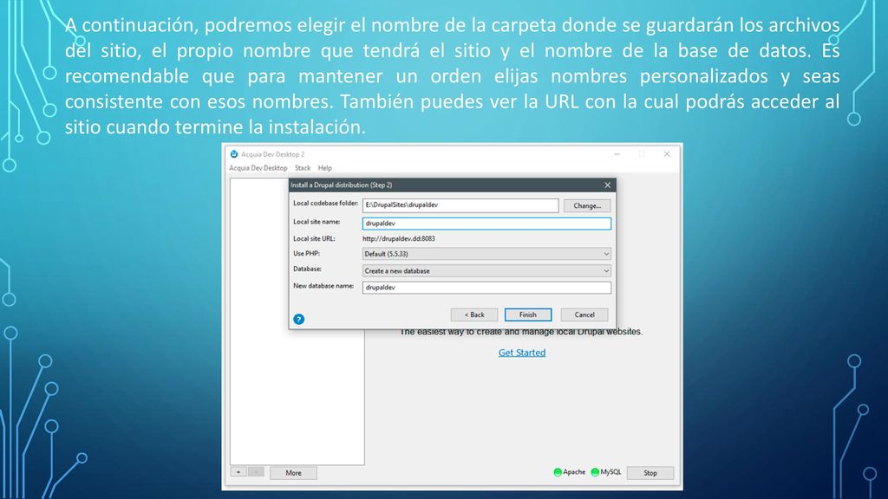Click the Apache green status indicator
Screen dimensions: 888x499
[x=558, y=472]
